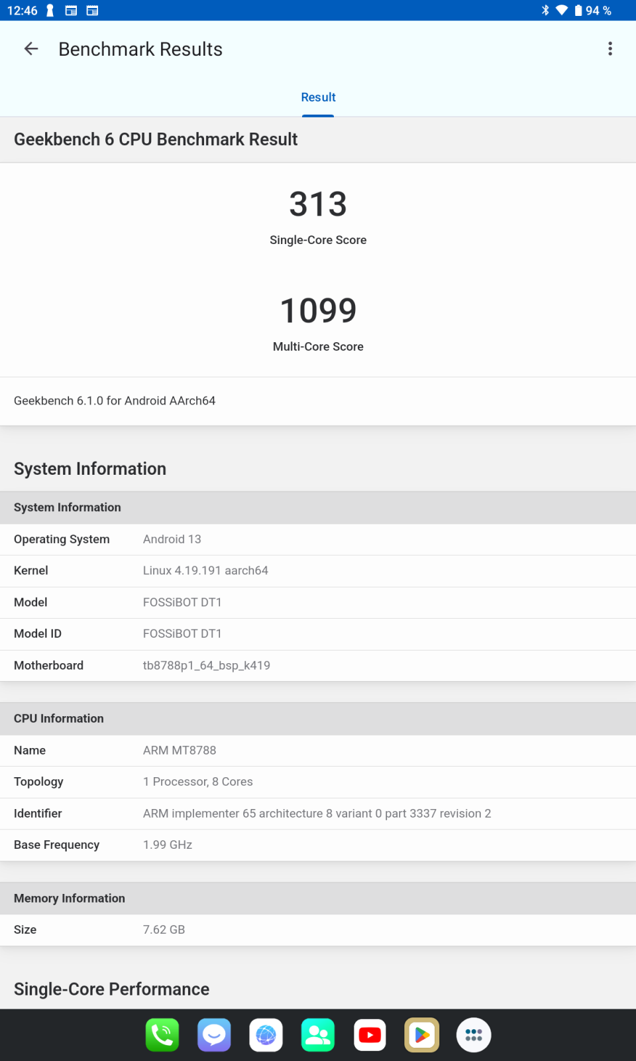
Task: Tap the battery status icon
Action: click(578, 10)
